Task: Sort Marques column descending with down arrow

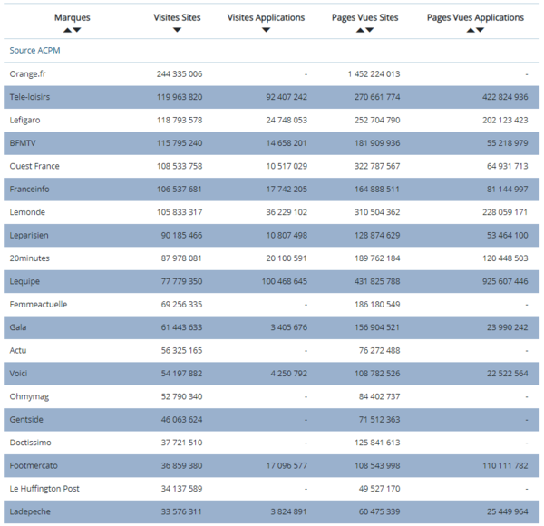Action: (77, 30)
